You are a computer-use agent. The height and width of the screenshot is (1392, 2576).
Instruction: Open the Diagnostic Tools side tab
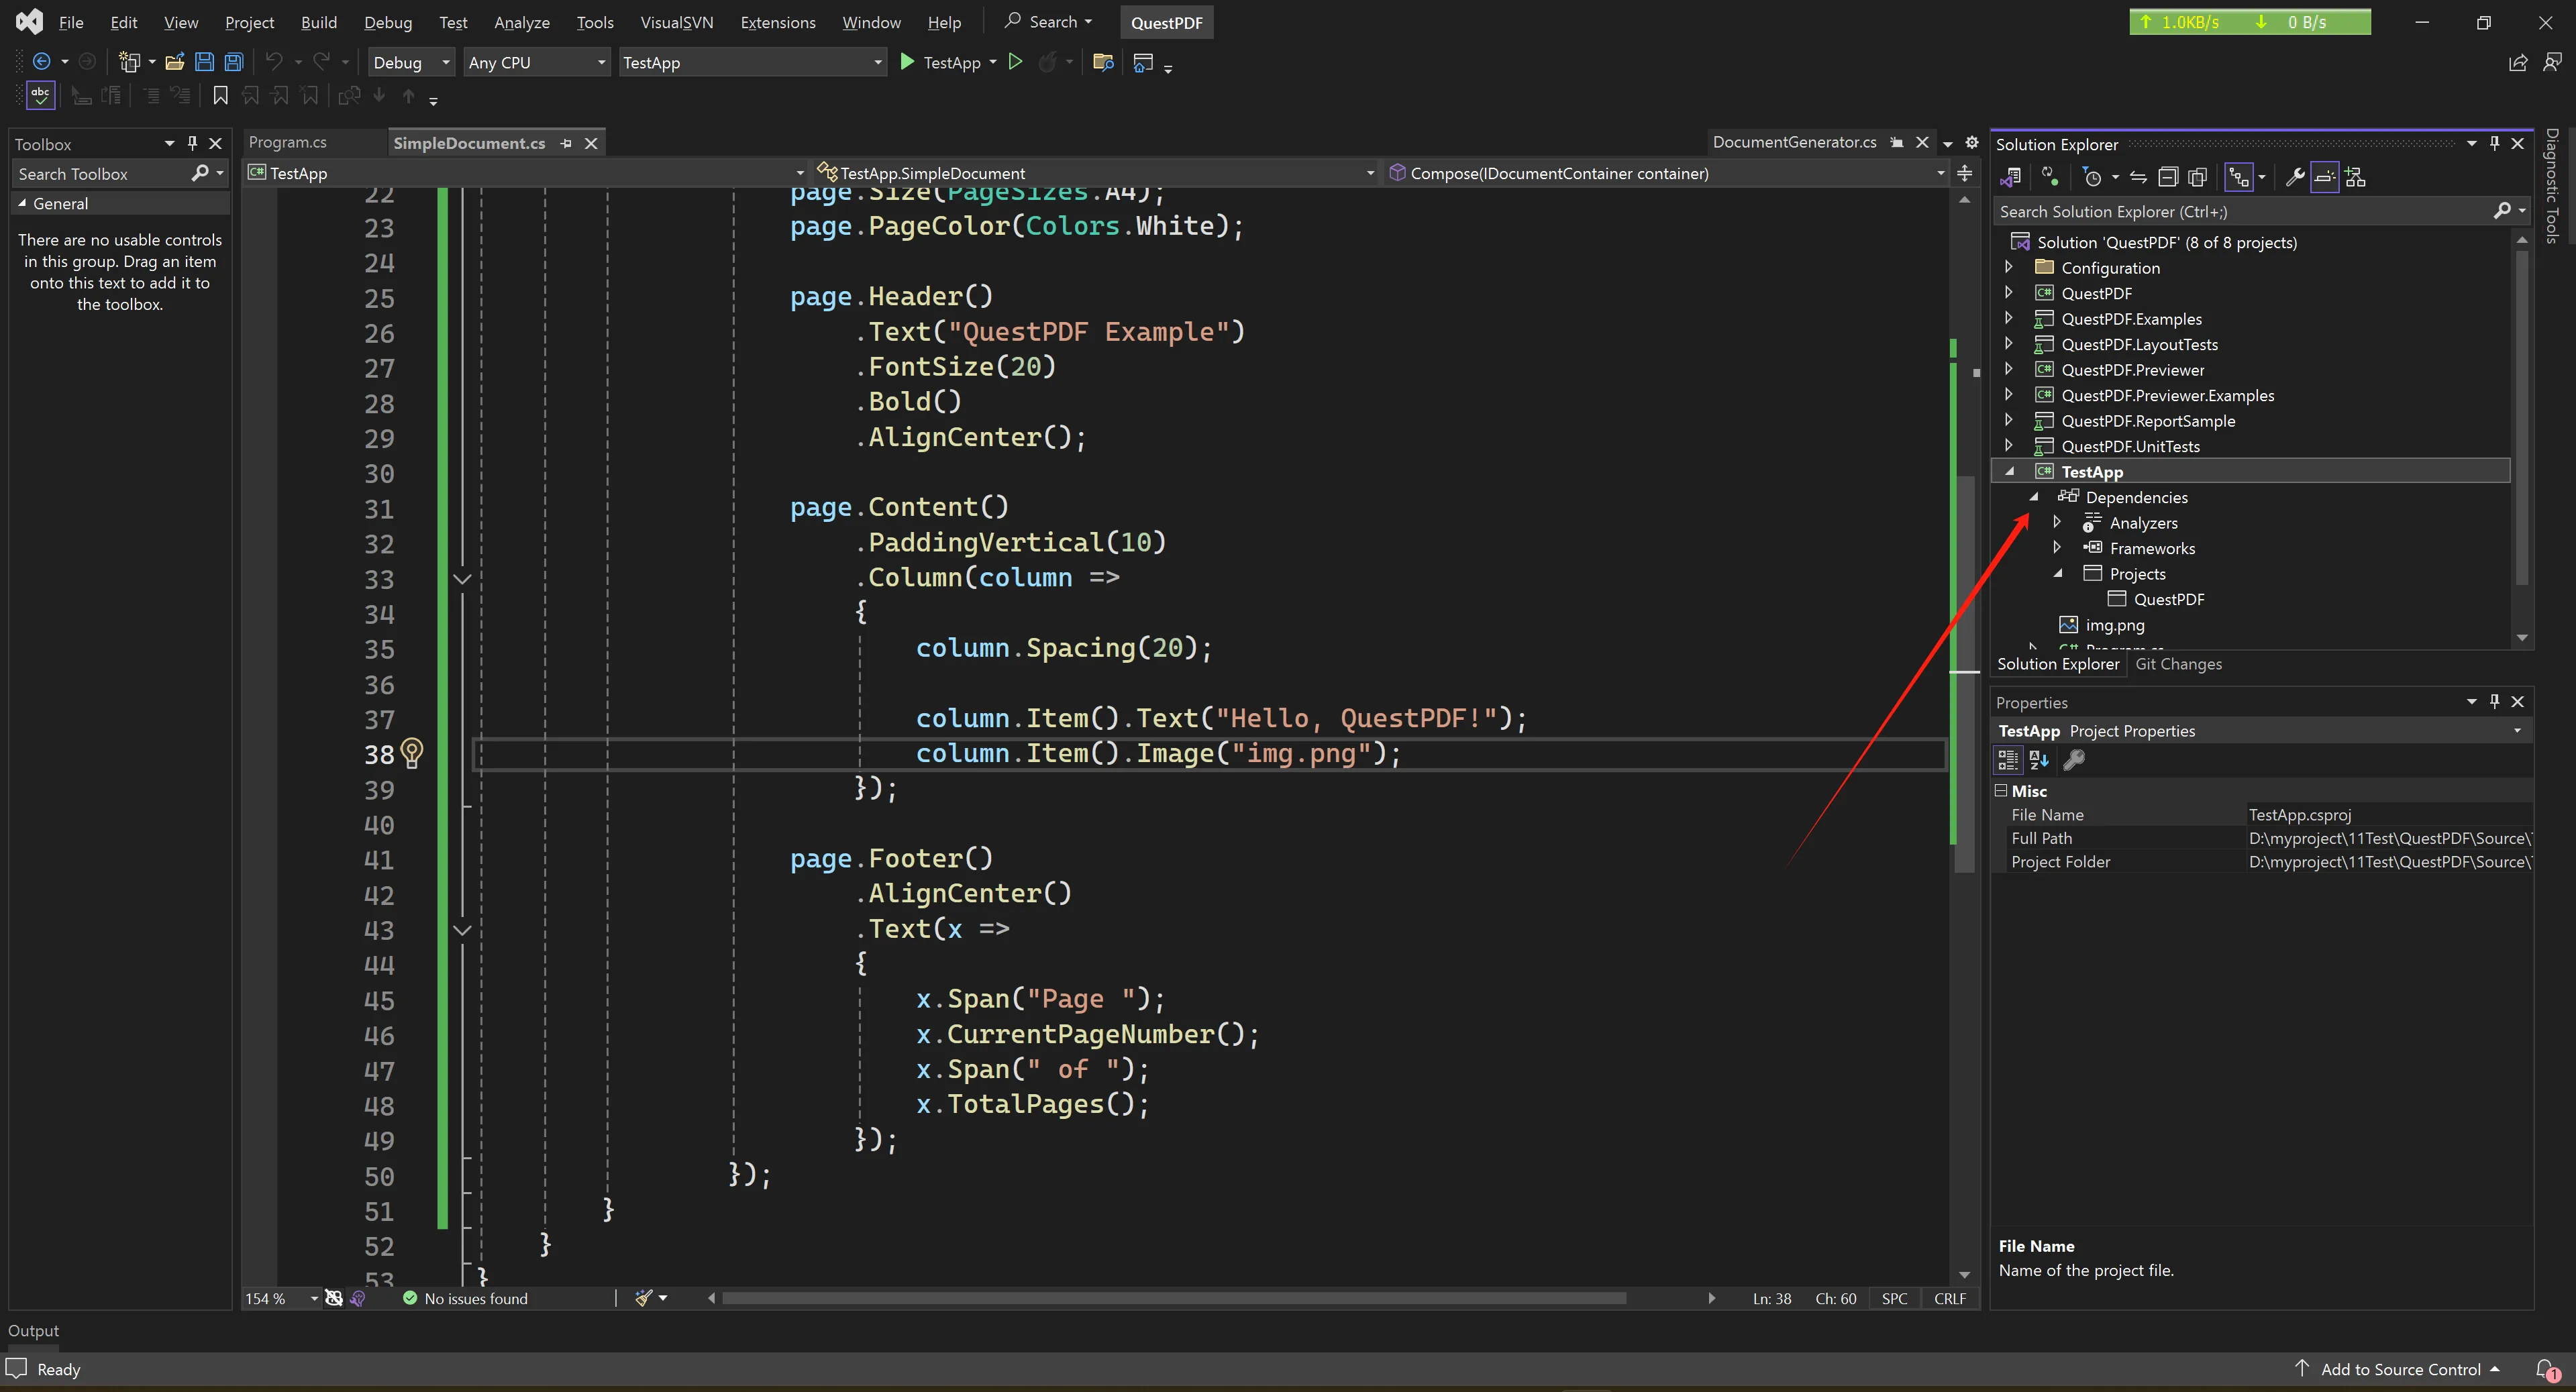(2553, 185)
